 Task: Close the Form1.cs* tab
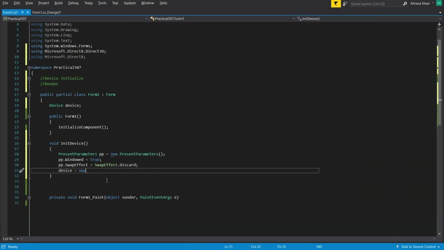point(28,12)
